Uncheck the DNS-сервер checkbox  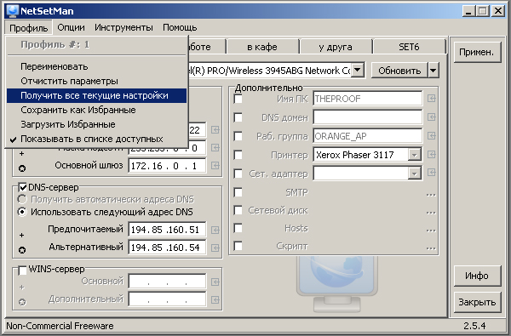coord(23,187)
